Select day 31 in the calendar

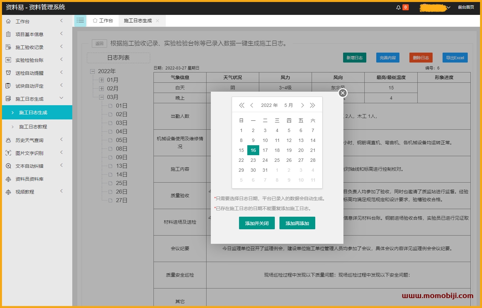(x=265, y=170)
